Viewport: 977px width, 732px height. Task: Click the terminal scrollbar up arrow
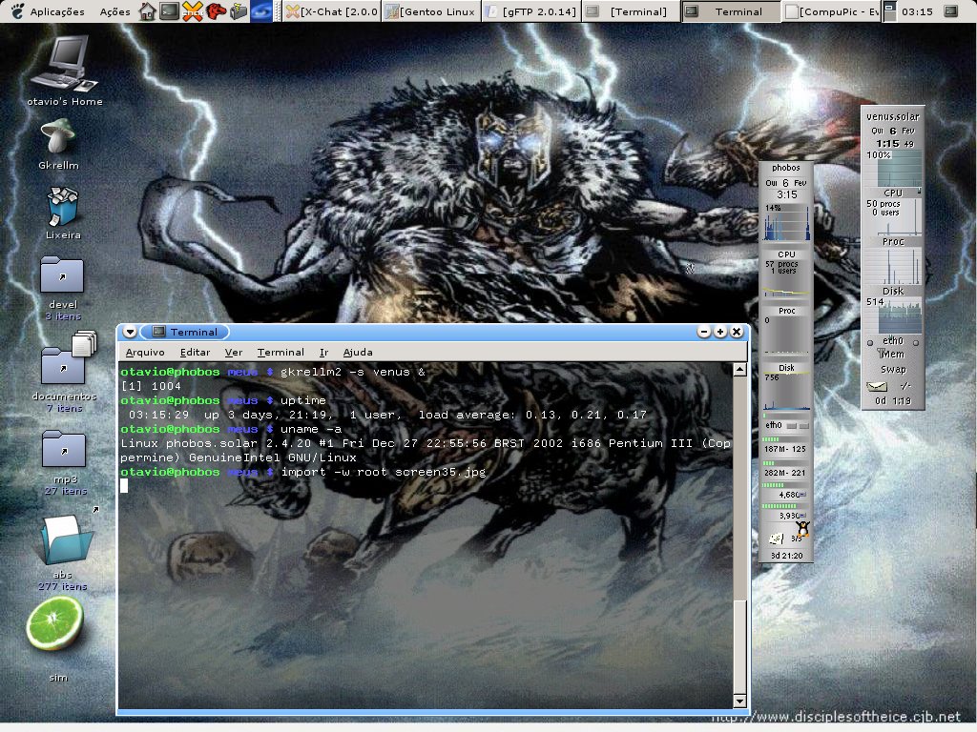coord(739,370)
